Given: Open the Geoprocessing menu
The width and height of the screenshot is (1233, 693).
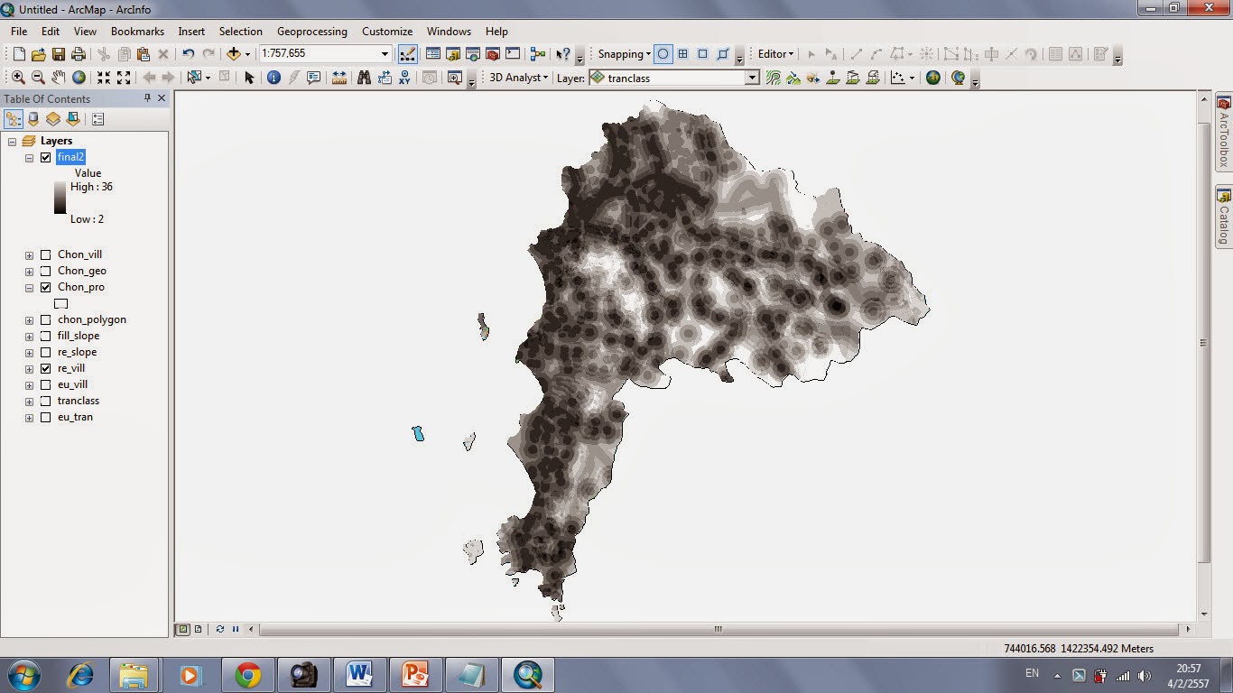Looking at the screenshot, I should click(311, 31).
